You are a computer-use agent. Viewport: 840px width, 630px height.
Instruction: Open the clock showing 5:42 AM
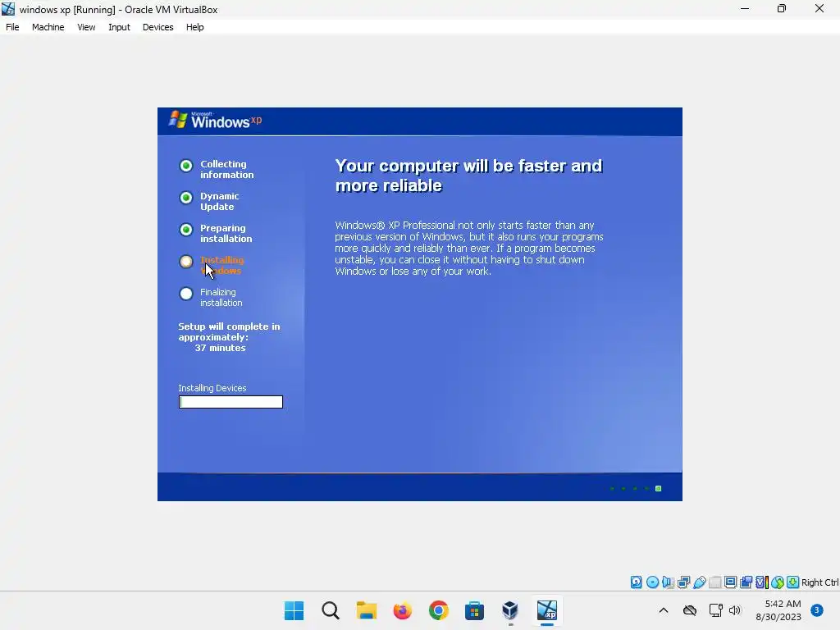pos(778,610)
